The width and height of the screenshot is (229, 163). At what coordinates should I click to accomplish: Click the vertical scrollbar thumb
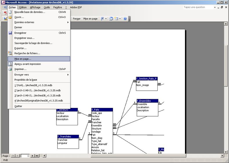pyautogui.click(x=226, y=66)
